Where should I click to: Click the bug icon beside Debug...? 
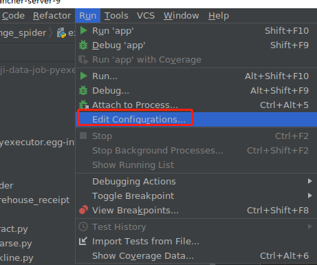pos(83,90)
